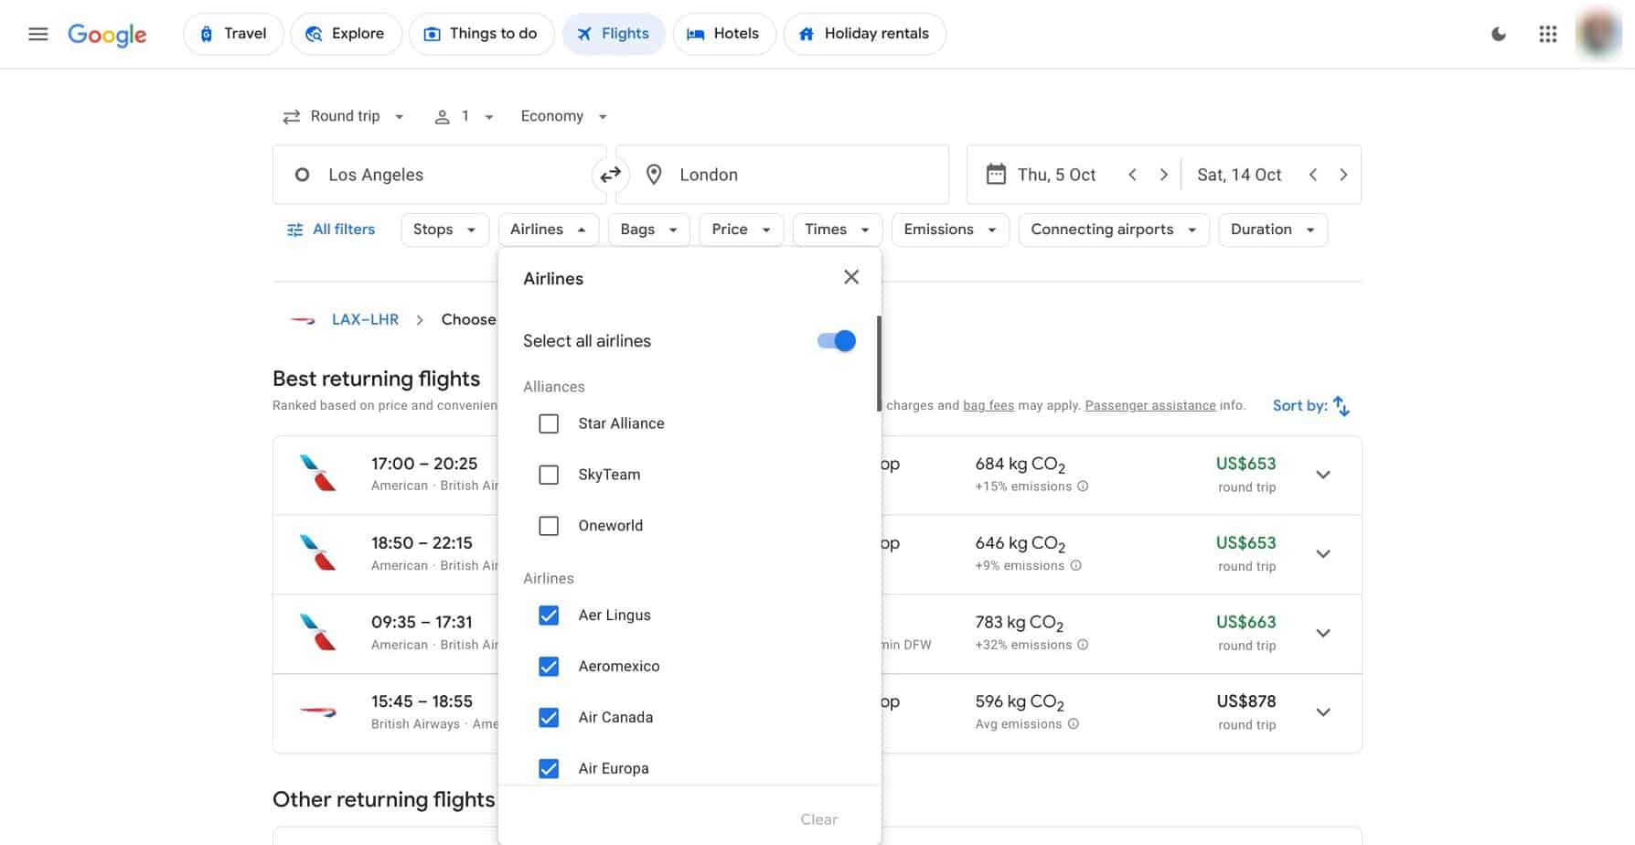Open the Emissions filter dropdown

[x=950, y=230]
